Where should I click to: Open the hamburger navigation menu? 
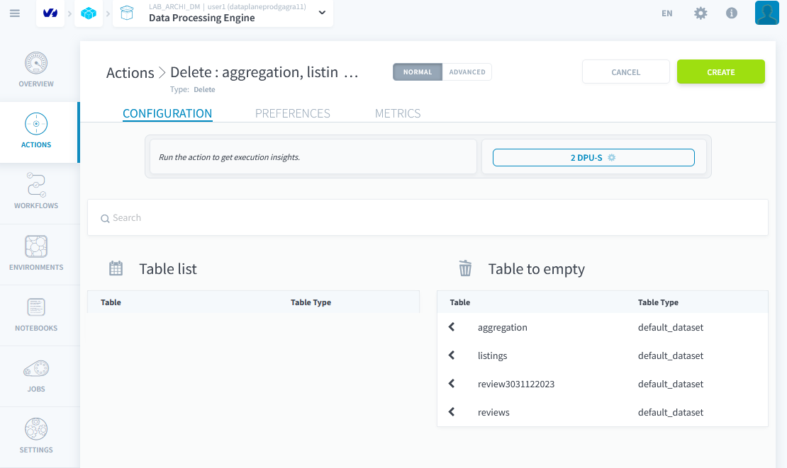click(x=15, y=13)
